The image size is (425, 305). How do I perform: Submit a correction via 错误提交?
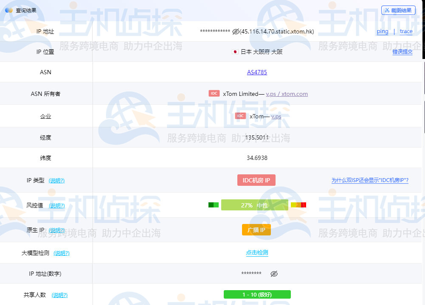pyautogui.click(x=402, y=52)
